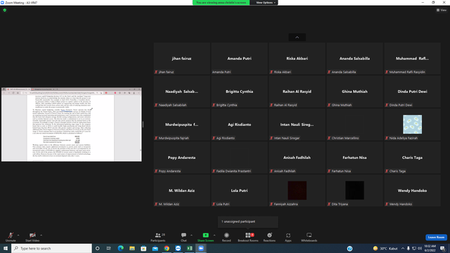The width and height of the screenshot is (450, 253).
Task: Click the Christian Marcellino caption
Action: tap(345, 138)
